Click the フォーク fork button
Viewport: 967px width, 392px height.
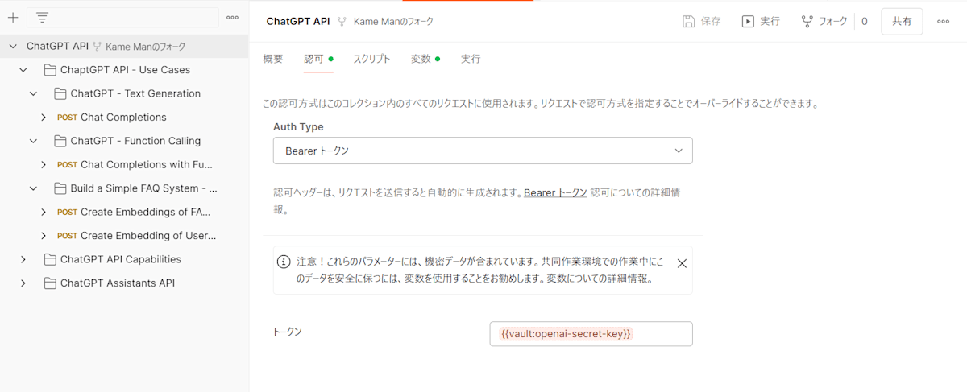point(824,22)
